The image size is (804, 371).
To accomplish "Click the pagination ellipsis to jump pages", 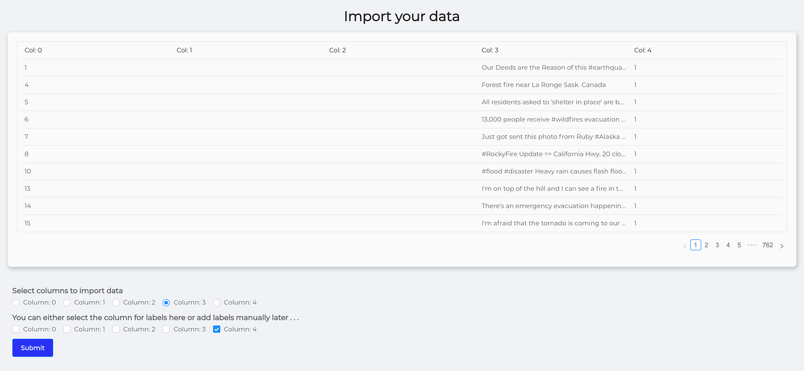I will tap(752, 245).
